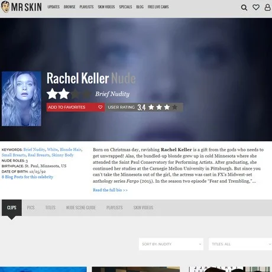This screenshot has width=272, height=272.
Task: Open favorites heart icon in header
Action: [256, 8]
